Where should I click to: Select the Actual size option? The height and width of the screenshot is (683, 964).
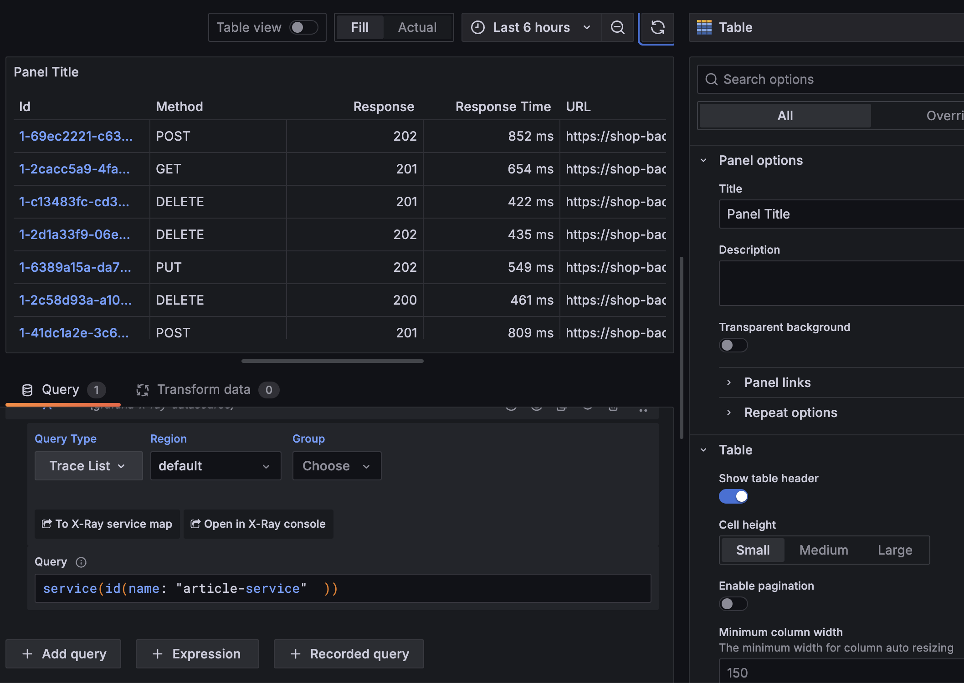coord(417,27)
